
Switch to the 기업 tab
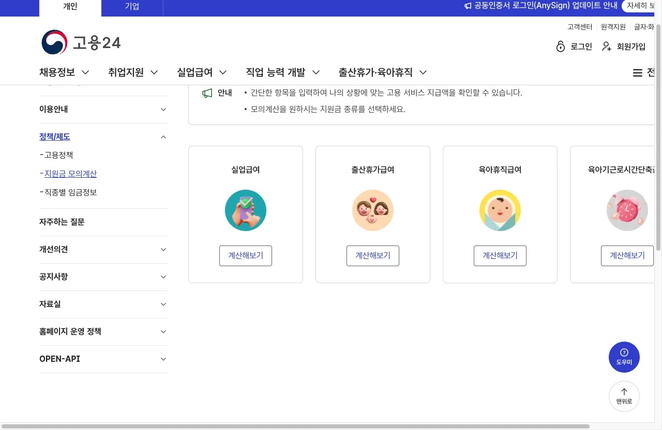pos(132,8)
